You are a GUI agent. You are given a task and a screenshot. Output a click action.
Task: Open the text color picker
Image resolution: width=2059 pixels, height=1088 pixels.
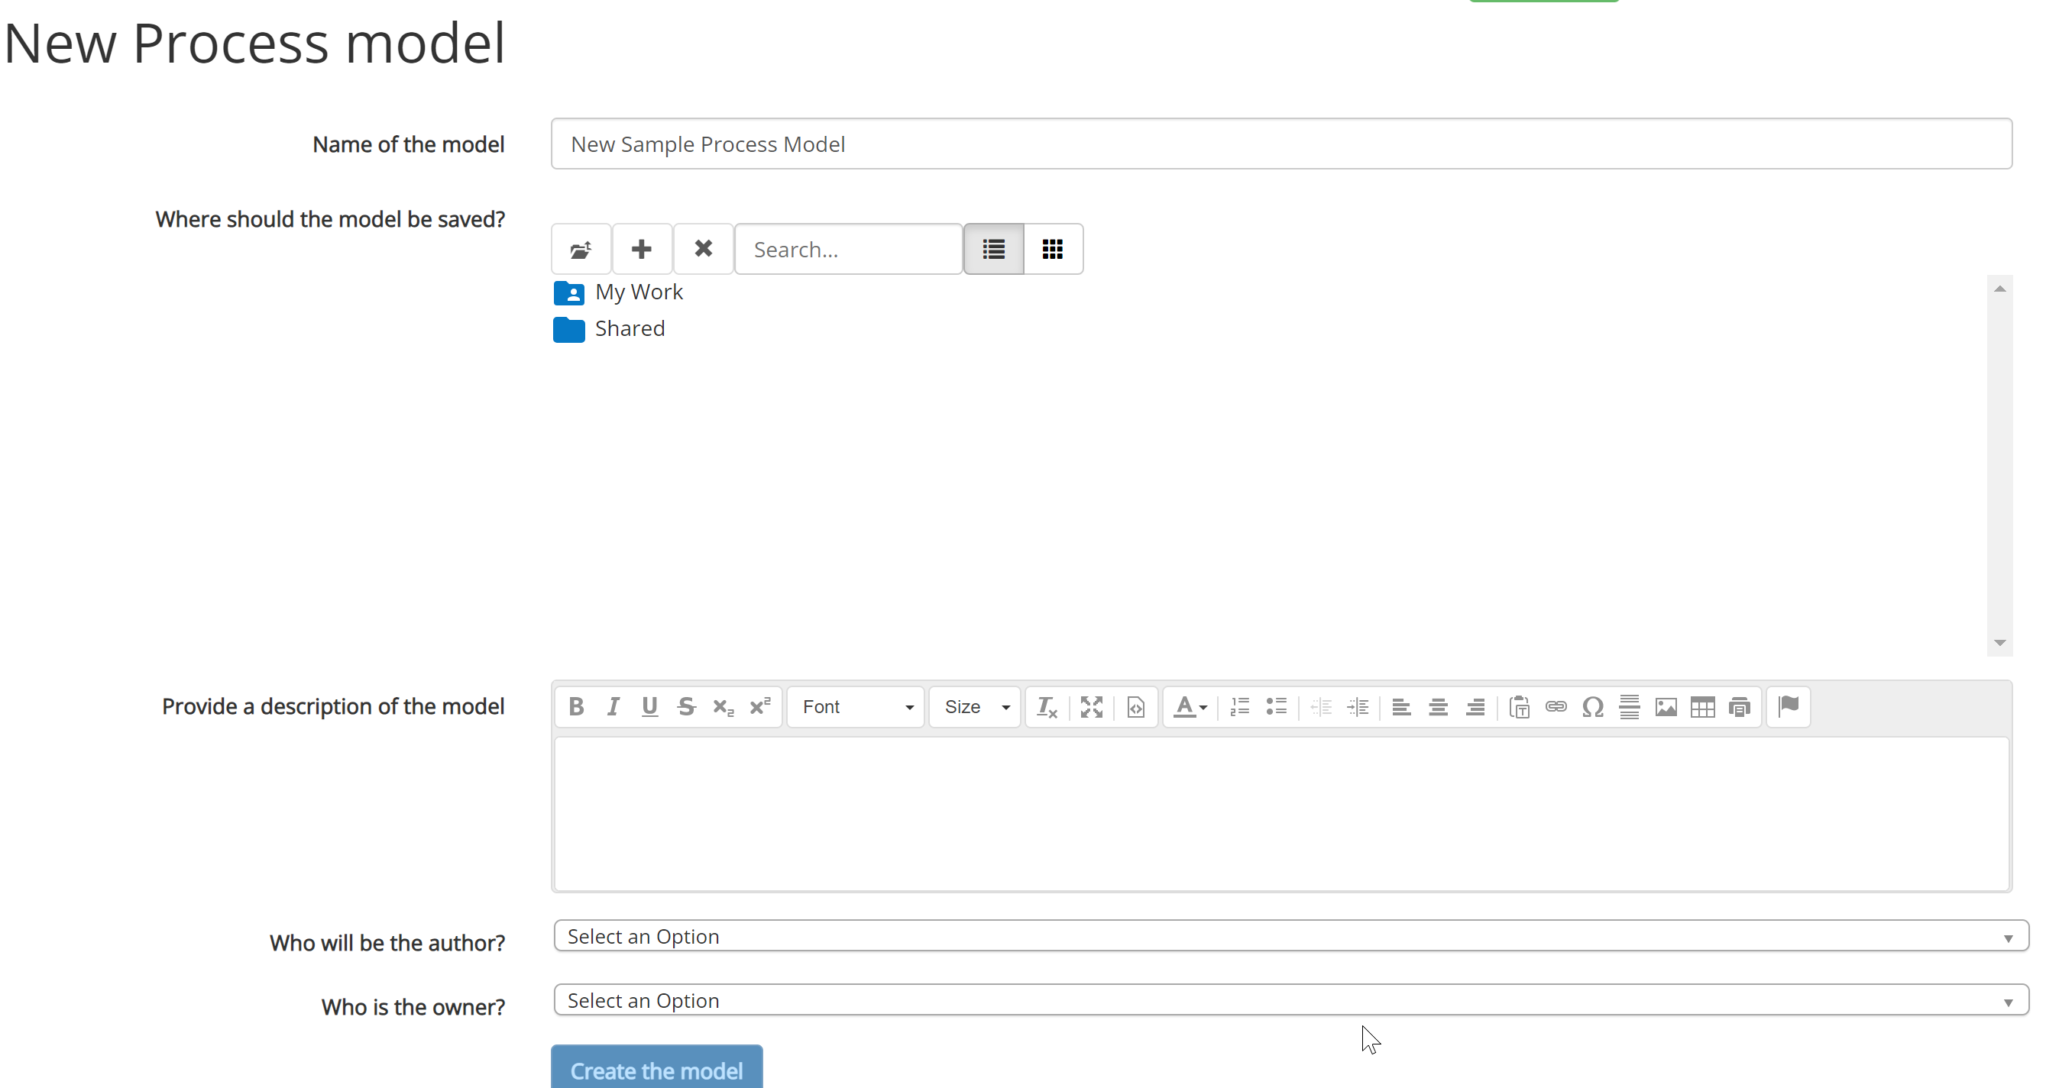coord(1190,707)
